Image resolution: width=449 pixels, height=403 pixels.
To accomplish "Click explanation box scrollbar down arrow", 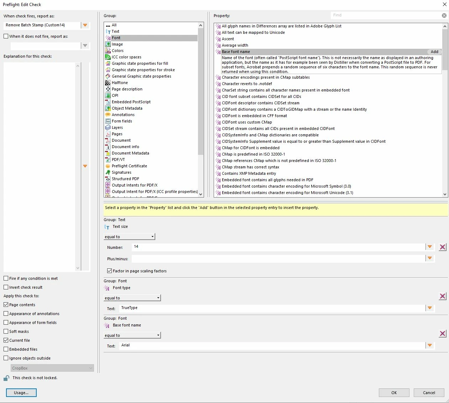I will click(78, 268).
